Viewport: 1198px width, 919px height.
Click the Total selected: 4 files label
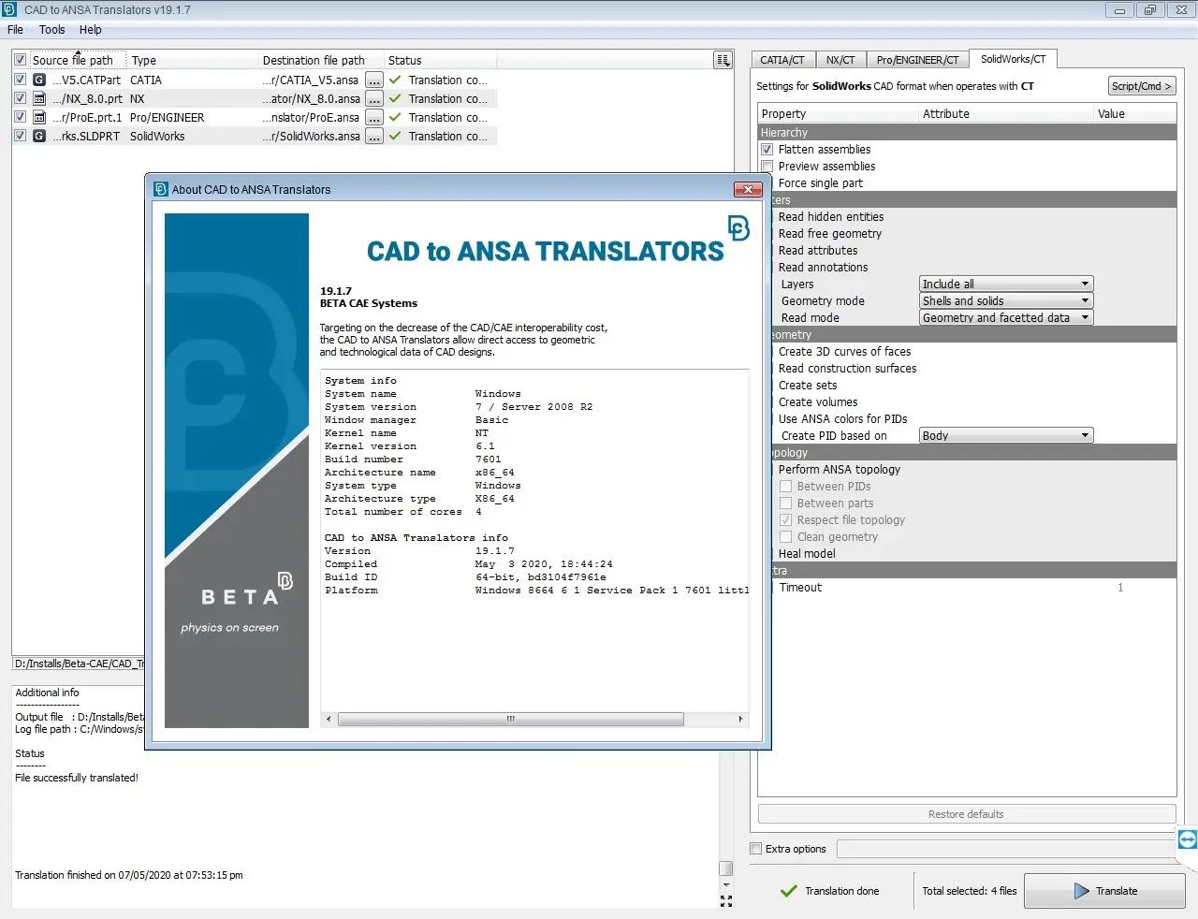click(970, 891)
